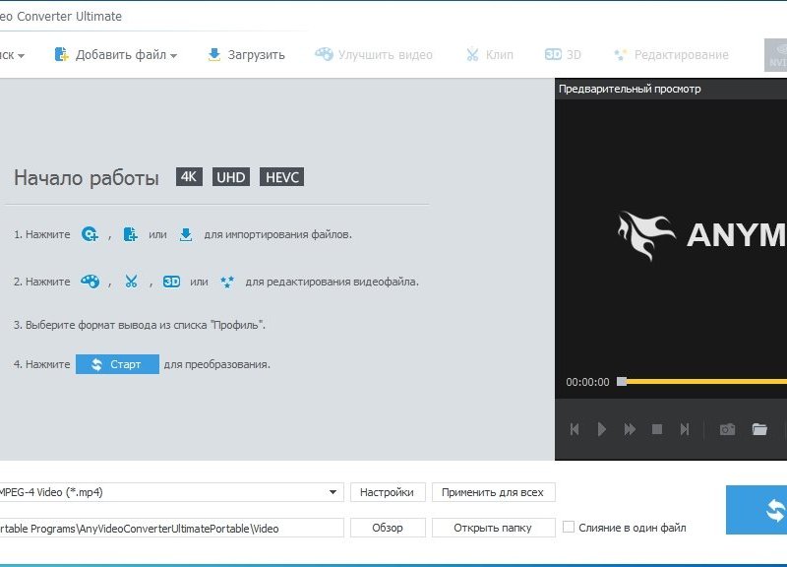Screen dimensions: 787x567
Task: Click the Загрузить download arrow icon
Action: click(x=214, y=55)
